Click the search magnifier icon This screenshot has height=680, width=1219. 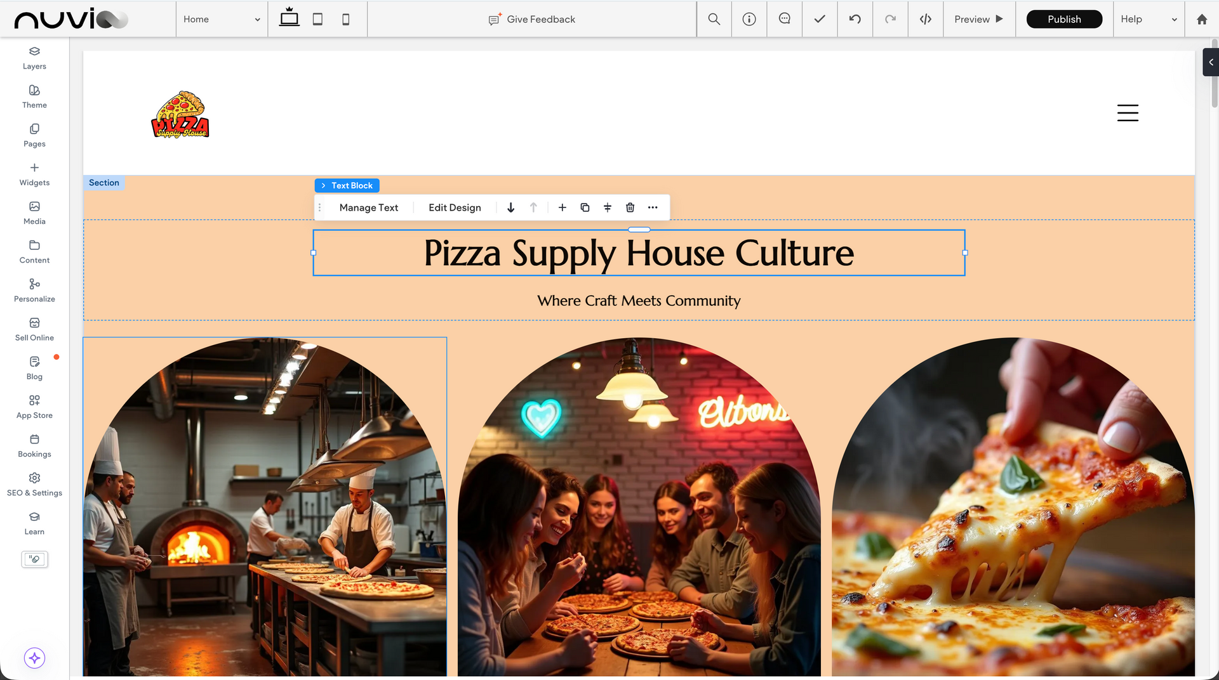(714, 19)
